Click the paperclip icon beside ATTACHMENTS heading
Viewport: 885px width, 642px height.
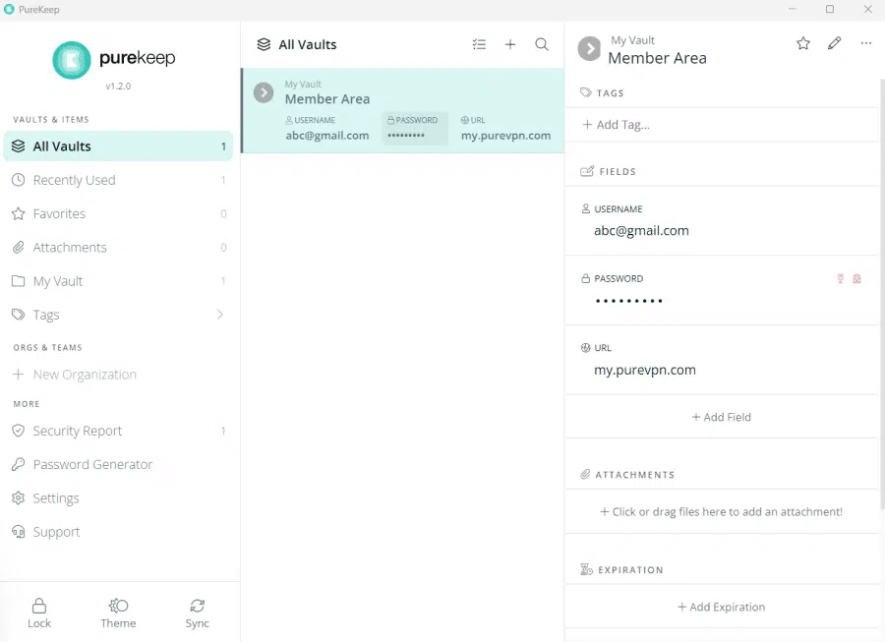click(x=585, y=475)
